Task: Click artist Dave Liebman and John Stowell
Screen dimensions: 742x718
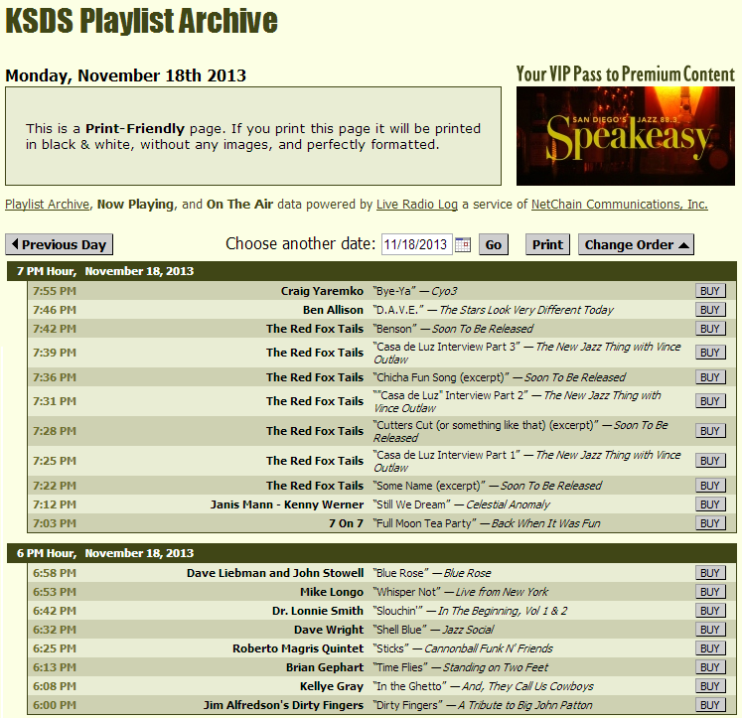Action: (275, 573)
